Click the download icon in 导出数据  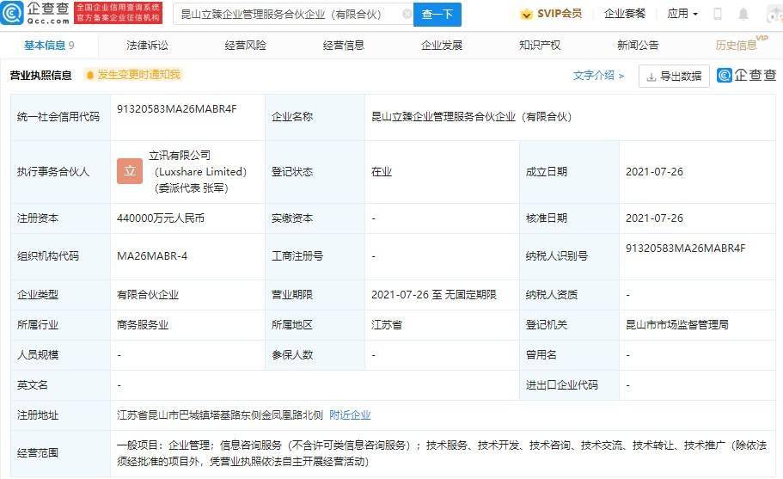[651, 77]
